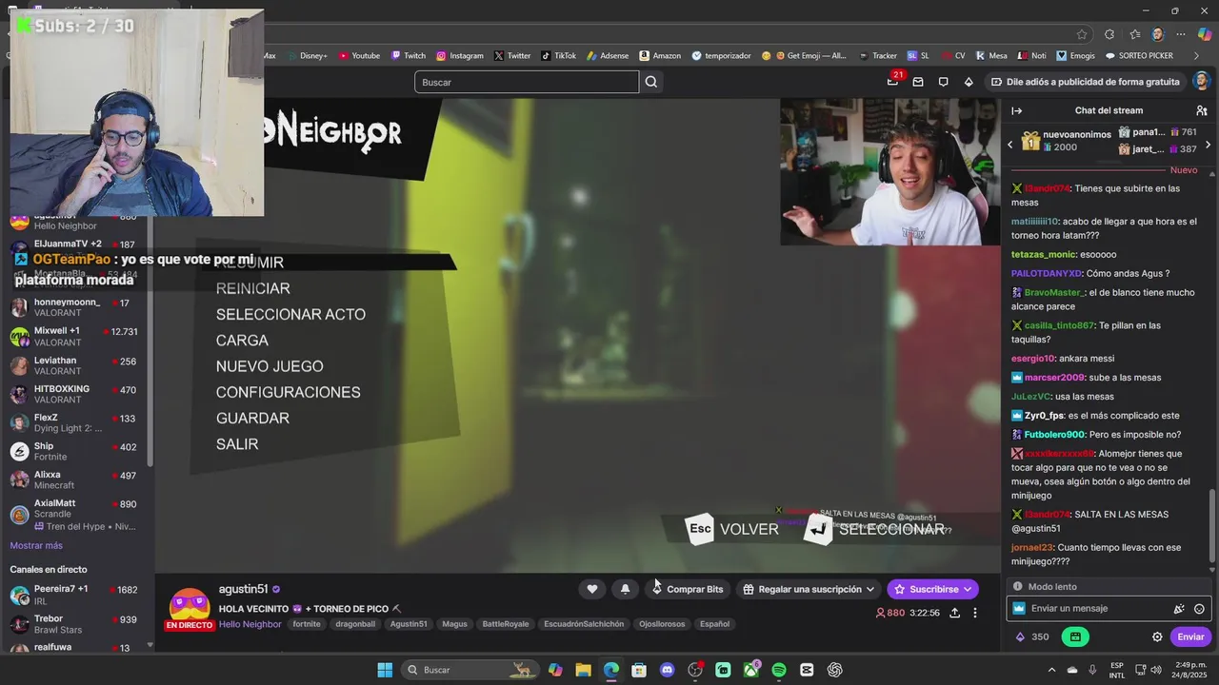Screen dimensions: 1219x685
Task: Open chat community users icon
Action: point(1202,110)
